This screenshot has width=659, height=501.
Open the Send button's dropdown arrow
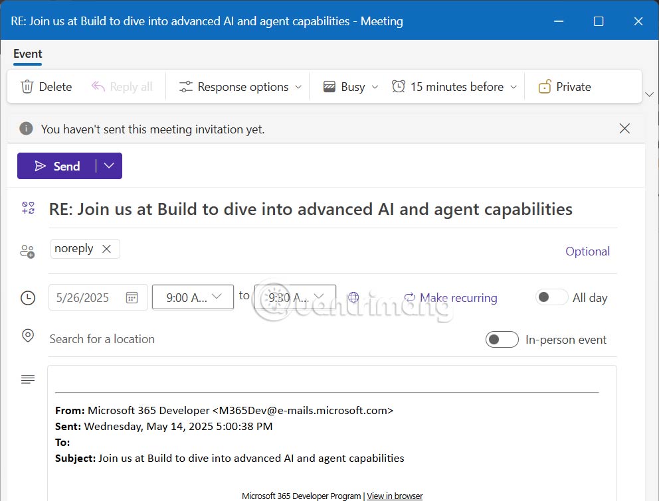(108, 165)
